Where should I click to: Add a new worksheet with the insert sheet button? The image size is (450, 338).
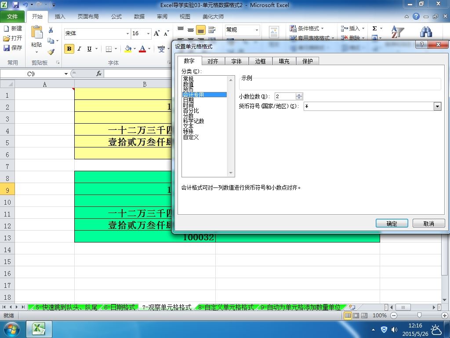tap(352, 307)
